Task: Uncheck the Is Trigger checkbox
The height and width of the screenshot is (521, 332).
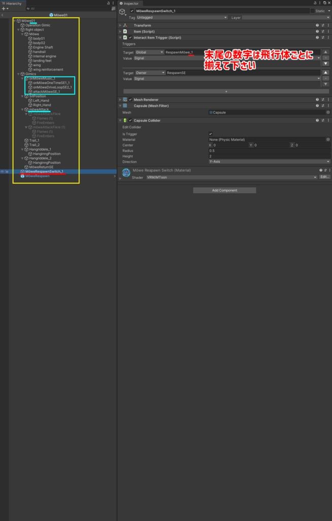Action: point(210,134)
